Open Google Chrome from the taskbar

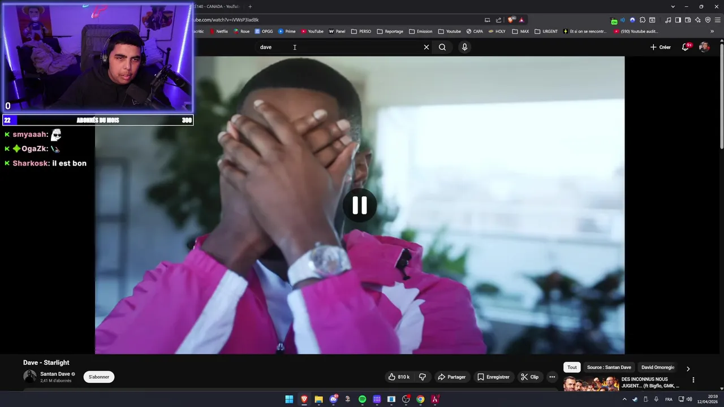pos(420,399)
